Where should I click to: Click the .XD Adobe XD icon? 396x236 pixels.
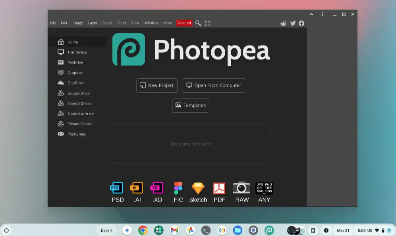point(157,188)
